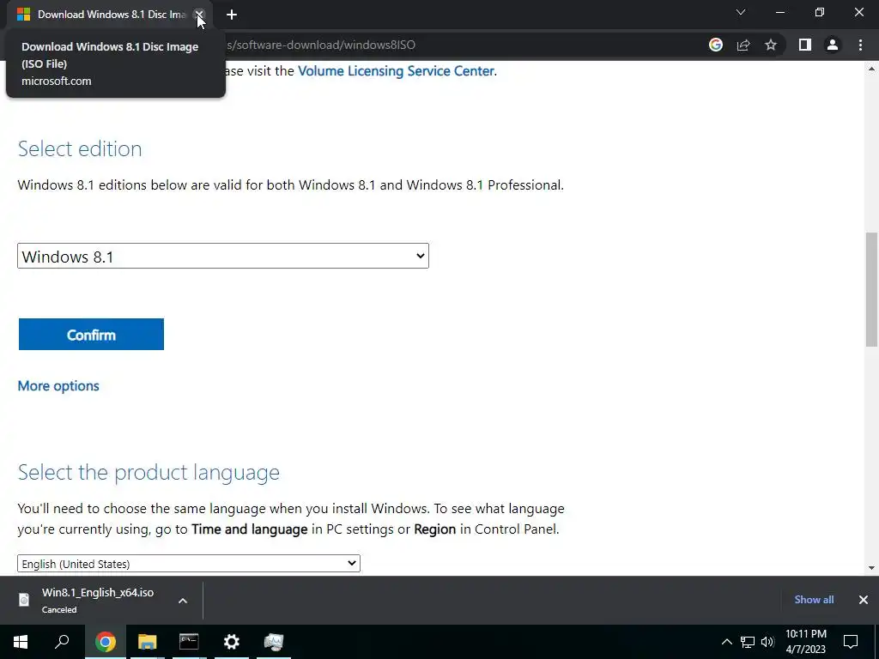
Task: Close the Download Windows 8.1 Disc Image tab
Action: tap(199, 15)
